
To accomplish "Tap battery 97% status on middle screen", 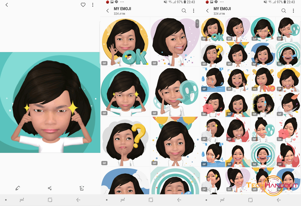I will [181, 2].
